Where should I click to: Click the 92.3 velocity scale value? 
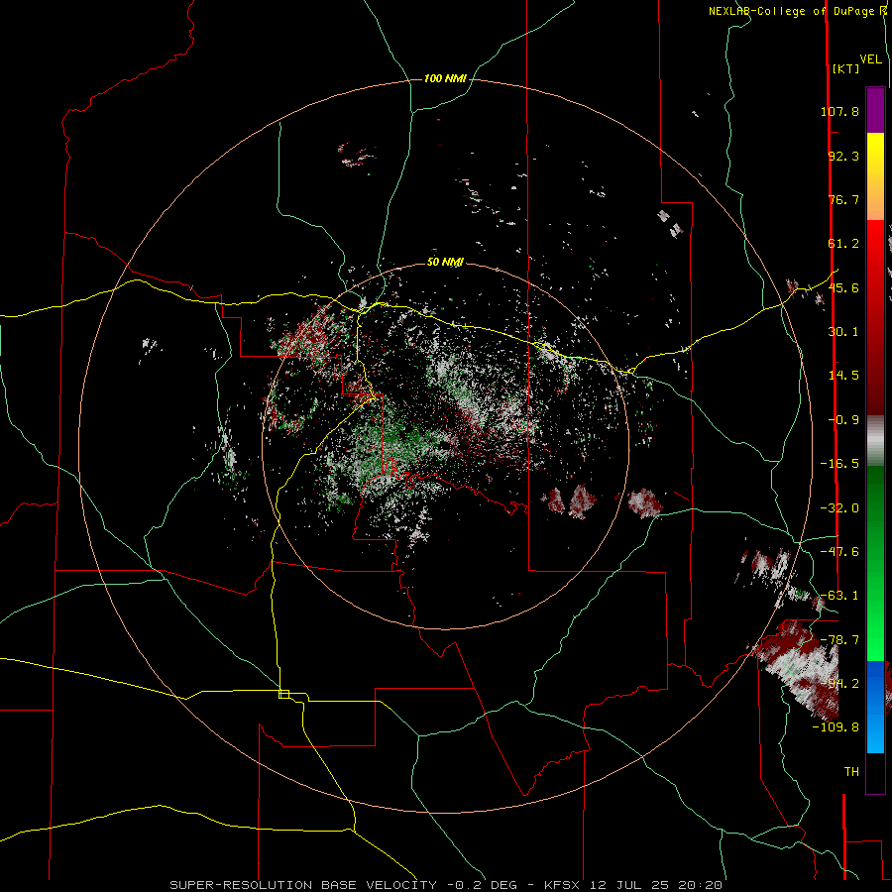tap(843, 156)
